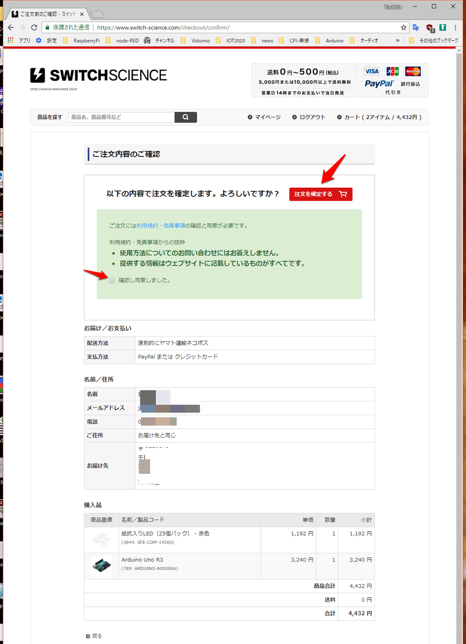The image size is (466, 644).
Task: Click the product search input field
Action: pyautogui.click(x=121, y=117)
